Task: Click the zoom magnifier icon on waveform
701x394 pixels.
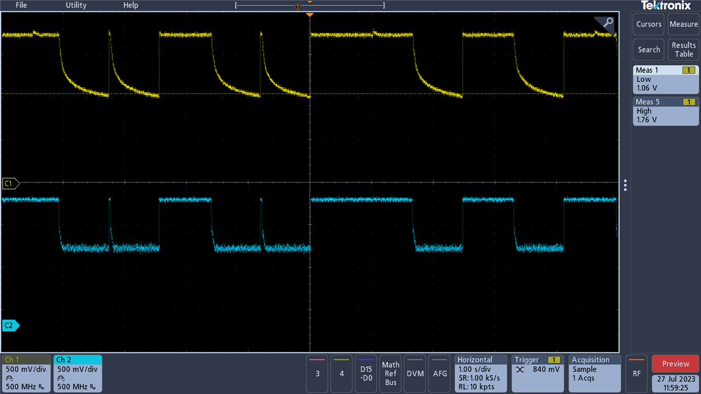Action: [608, 23]
